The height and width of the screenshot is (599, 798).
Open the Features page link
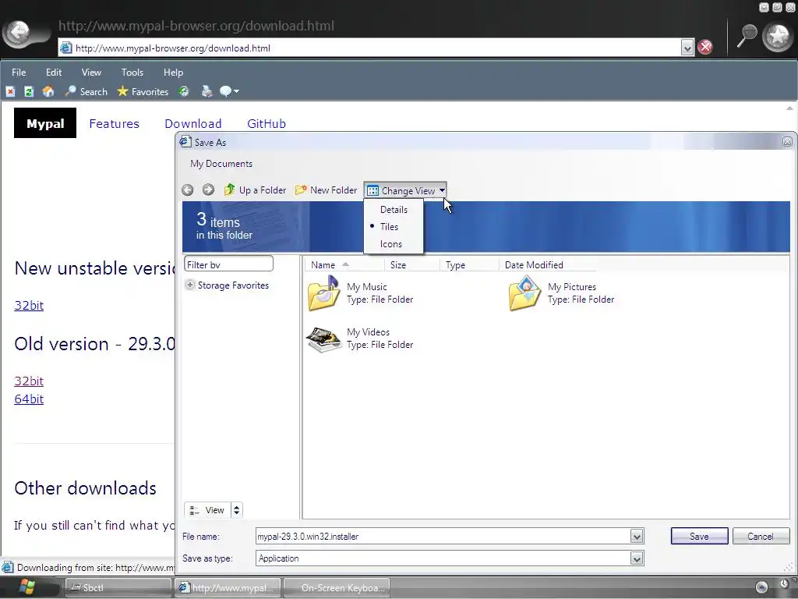[114, 124]
